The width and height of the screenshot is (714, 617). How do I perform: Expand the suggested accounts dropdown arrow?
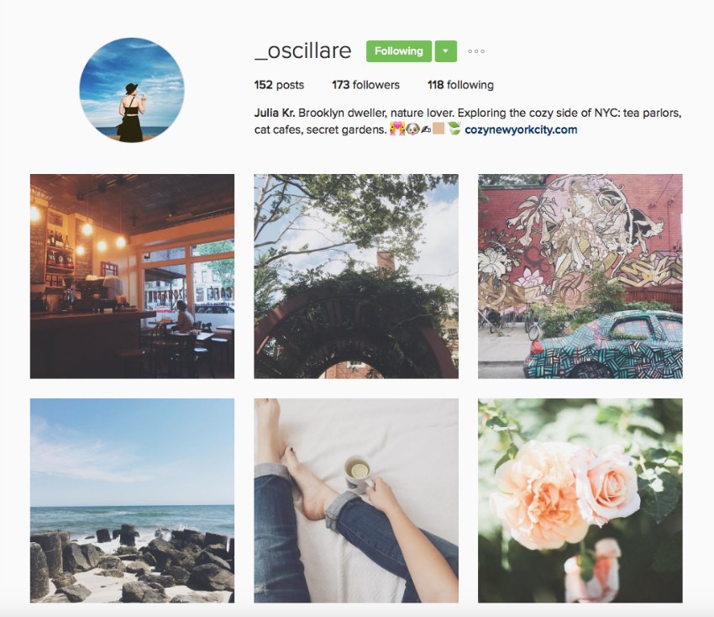coord(446,51)
